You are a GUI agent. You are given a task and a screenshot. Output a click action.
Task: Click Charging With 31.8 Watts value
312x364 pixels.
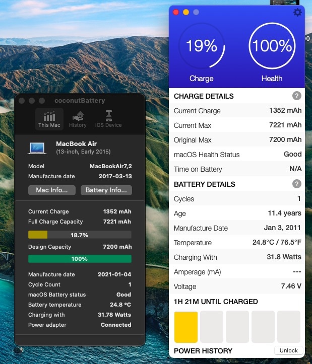point(284,257)
